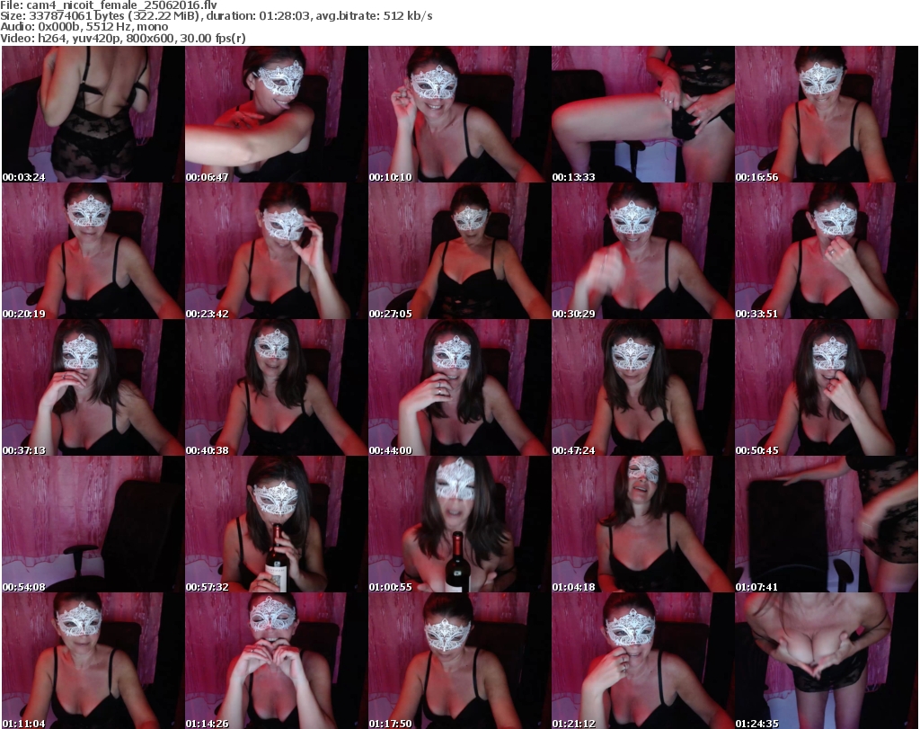This screenshot has width=920, height=729.
Task: View the frame stamped 01:07:41
Action: (x=827, y=525)
